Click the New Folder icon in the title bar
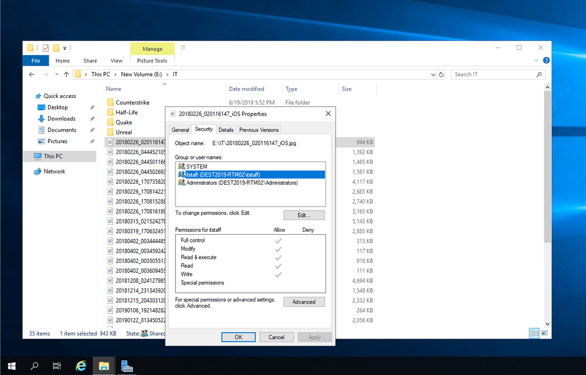Screen dimensions: 586x375 click(56, 48)
